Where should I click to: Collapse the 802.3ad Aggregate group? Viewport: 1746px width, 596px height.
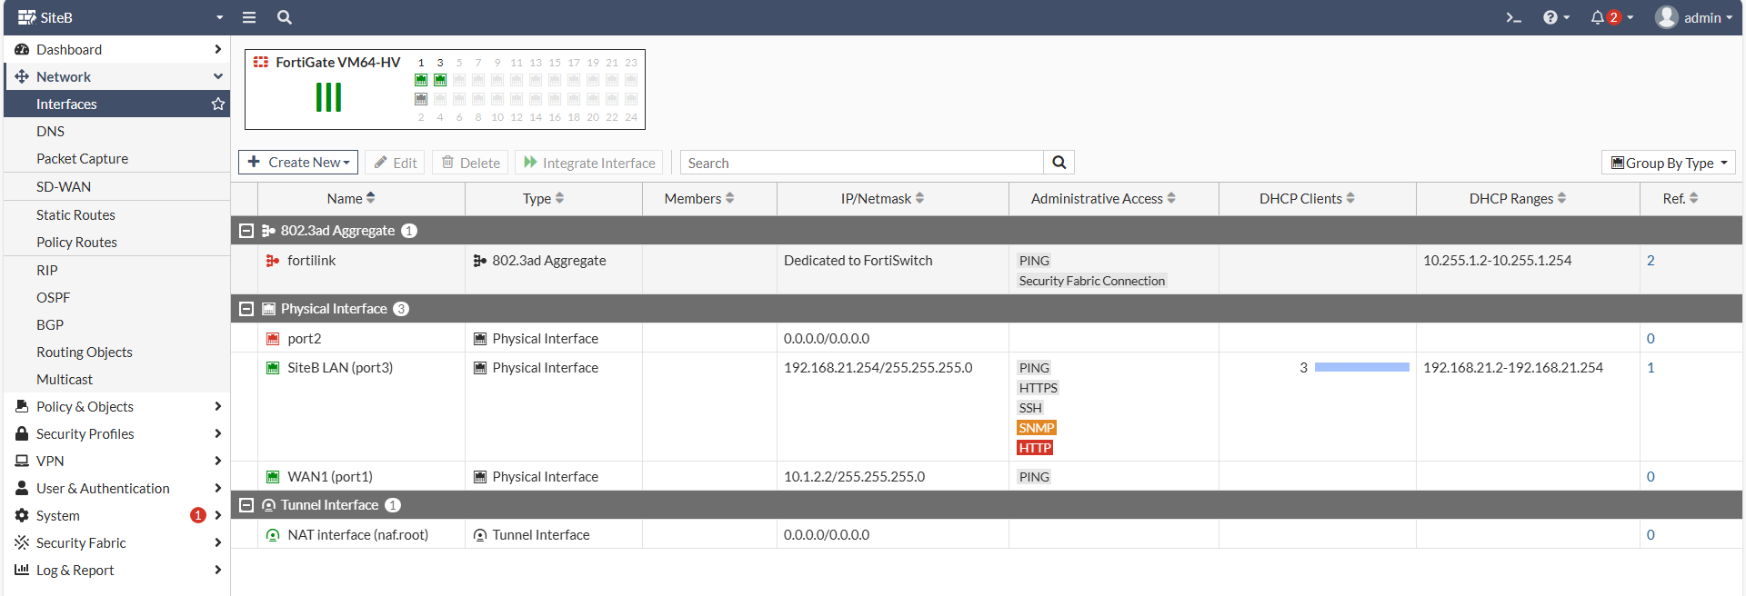click(246, 231)
